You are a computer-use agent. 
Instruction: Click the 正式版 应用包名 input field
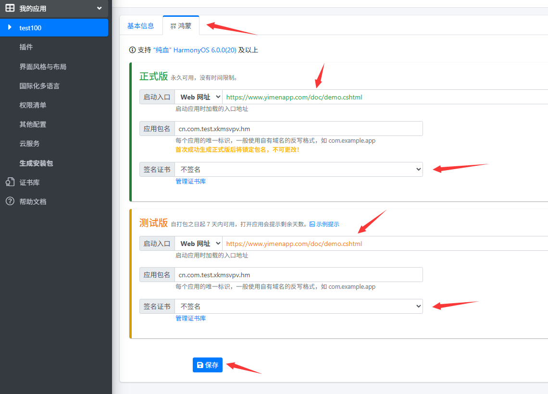[x=299, y=129]
